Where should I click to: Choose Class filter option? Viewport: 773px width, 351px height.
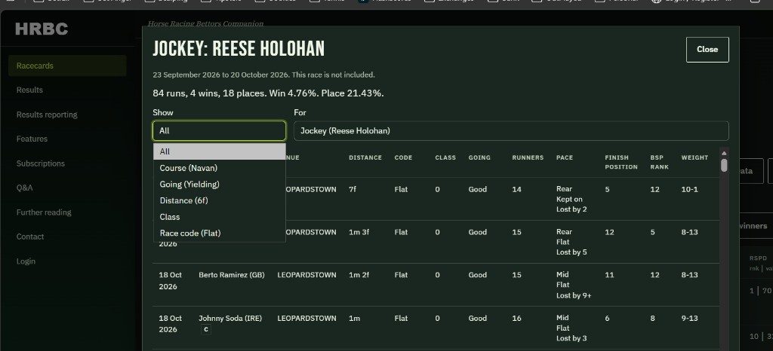tap(220, 216)
